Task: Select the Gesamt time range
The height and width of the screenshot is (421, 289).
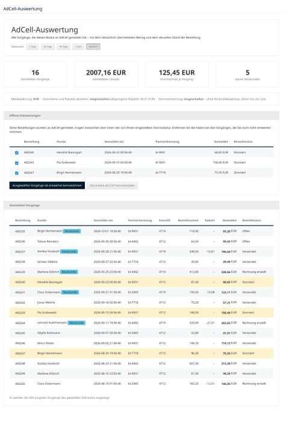Action: 93,47
